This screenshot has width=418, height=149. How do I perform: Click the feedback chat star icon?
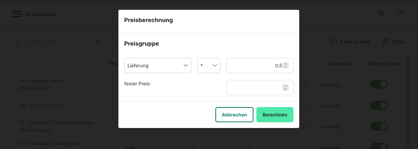381,14
